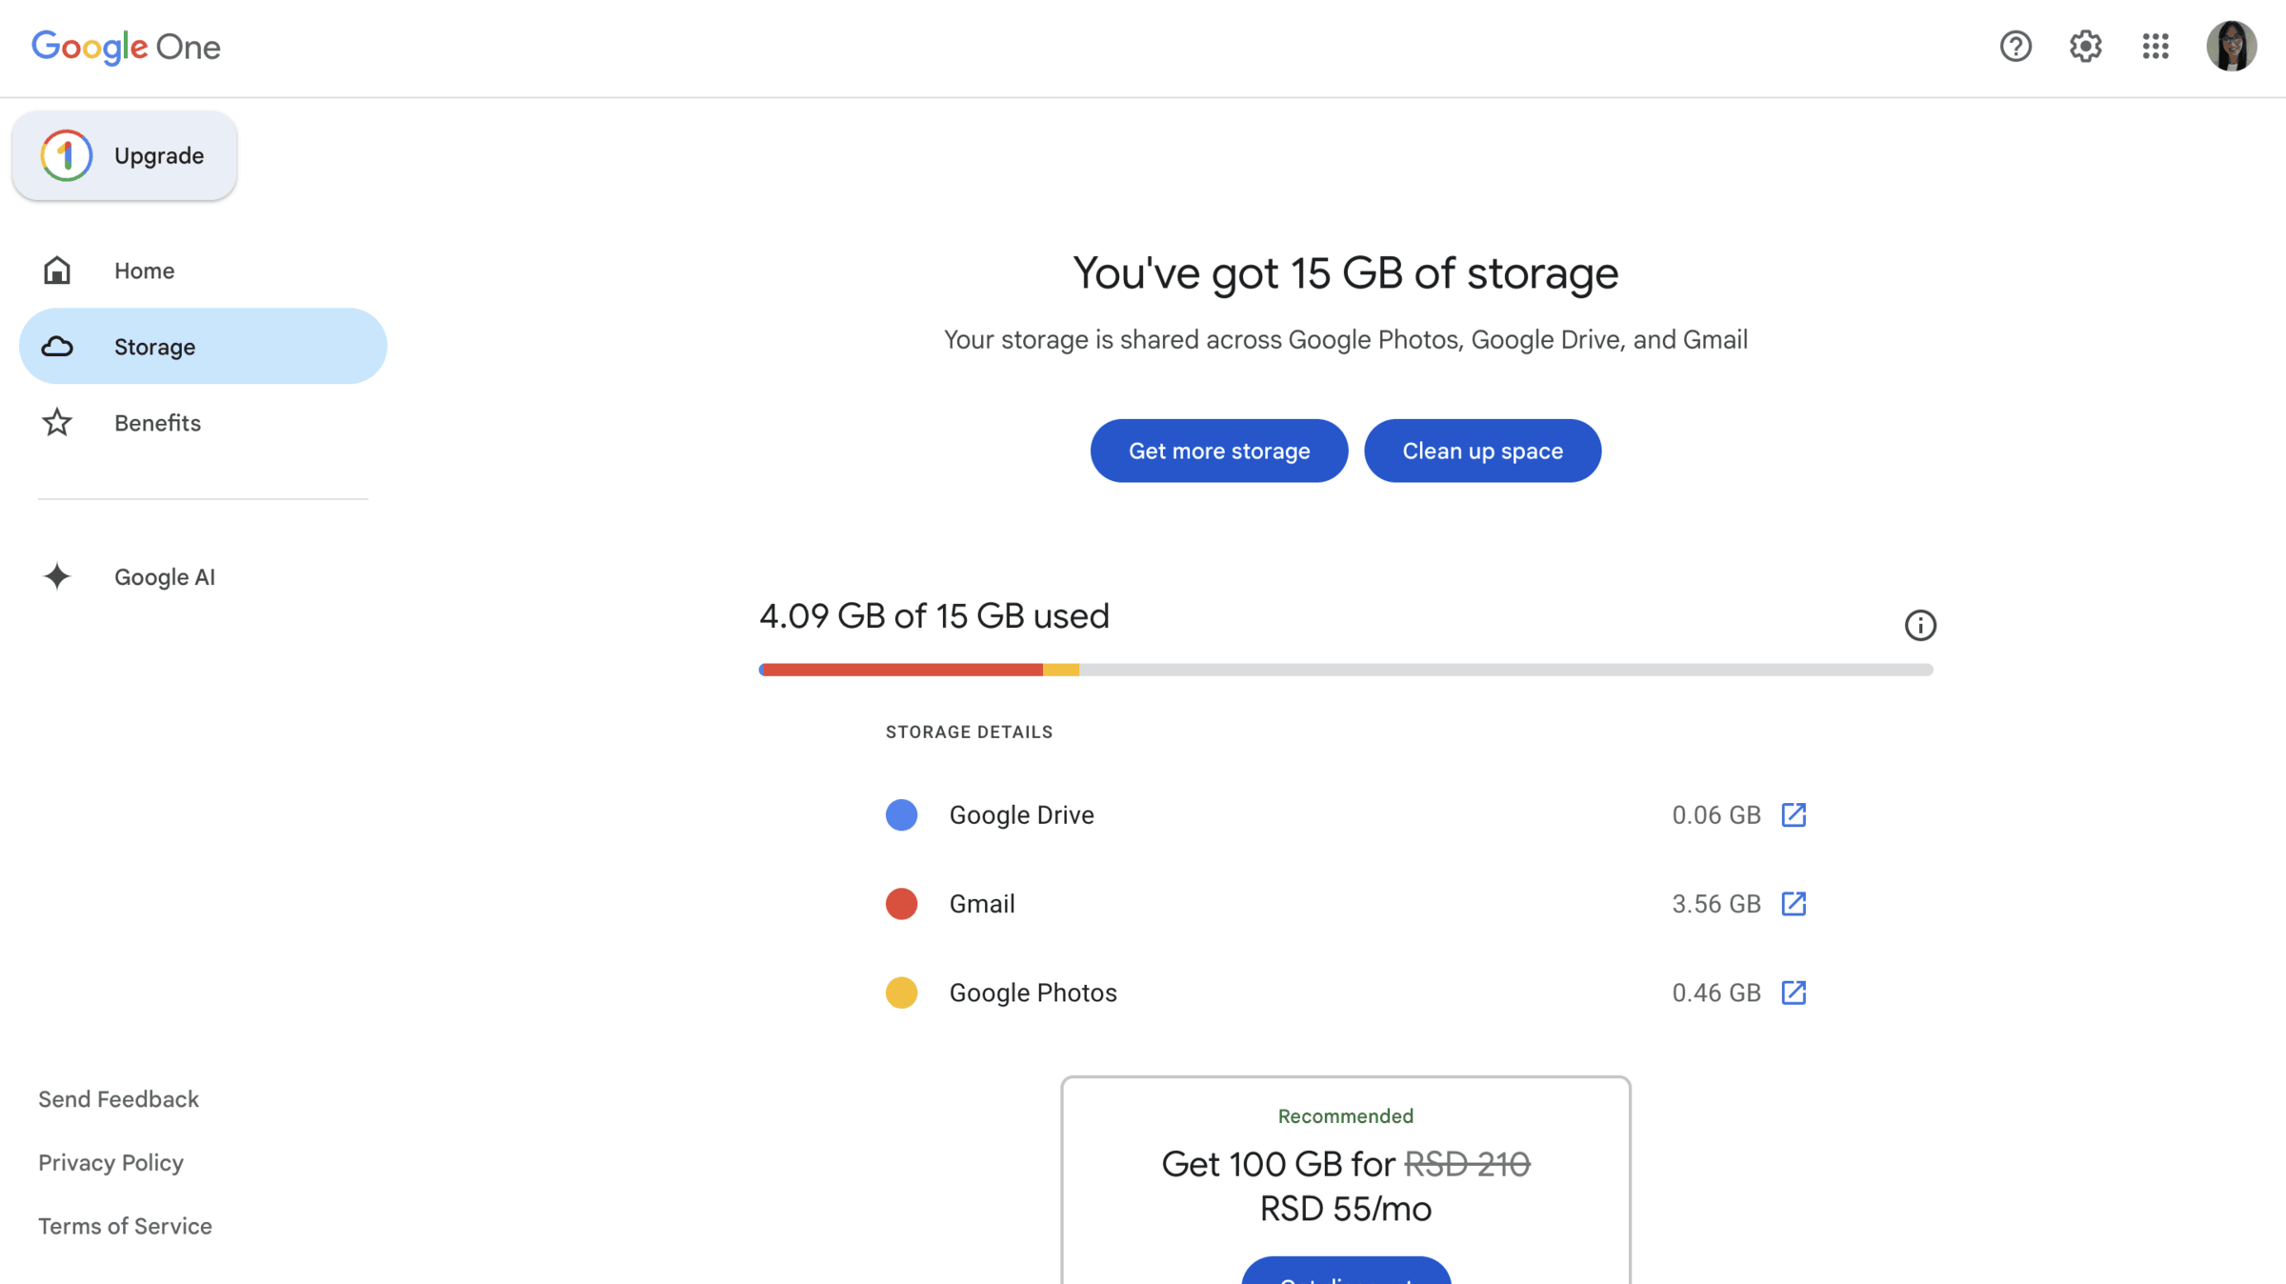
Task: Click the Google One logo
Action: click(126, 47)
